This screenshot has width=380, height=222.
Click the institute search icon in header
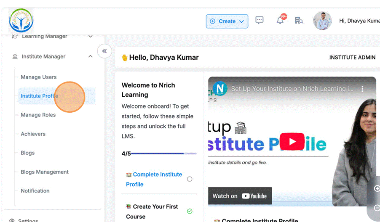click(x=299, y=21)
